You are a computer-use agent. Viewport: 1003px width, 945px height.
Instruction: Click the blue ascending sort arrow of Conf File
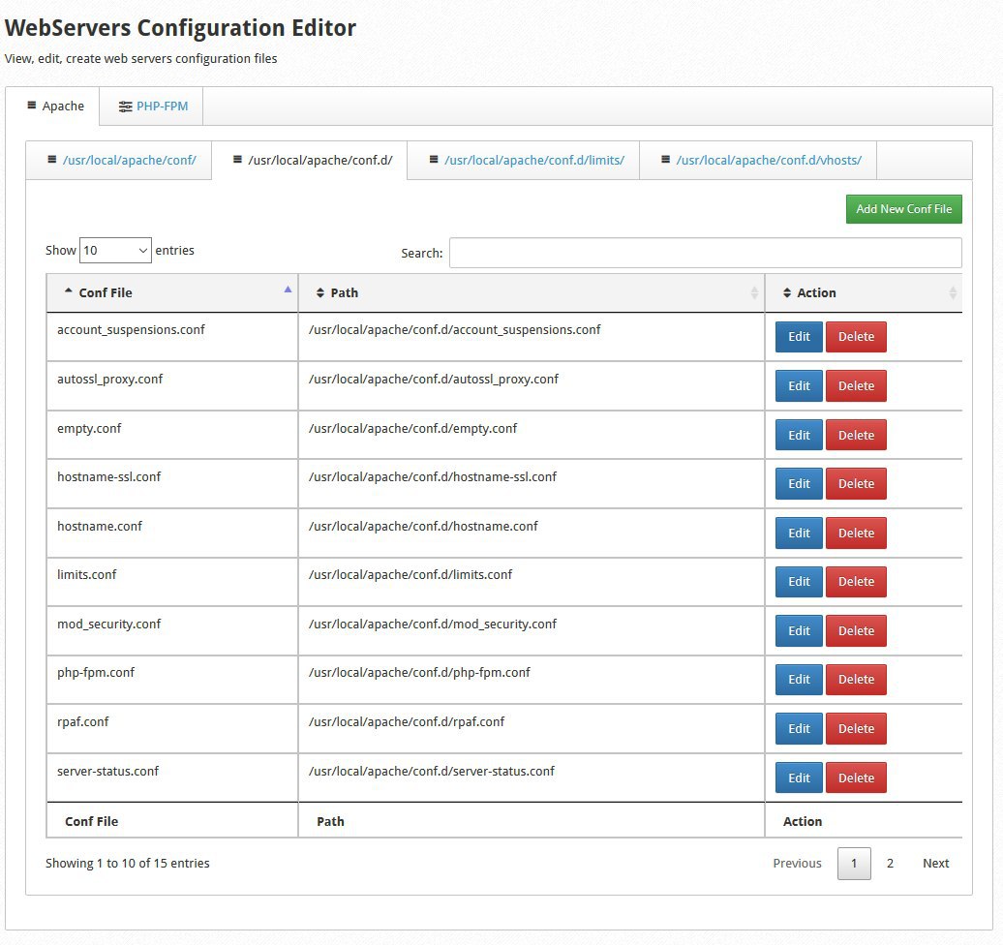coord(288,290)
